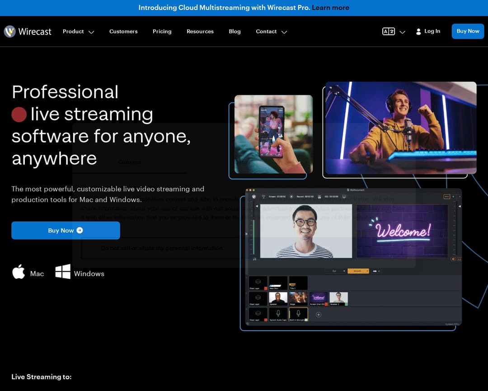Click the Wirecast logo
488x391 pixels.
point(28,31)
